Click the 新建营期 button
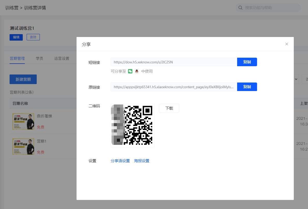The image size is (308, 209). coord(23,79)
